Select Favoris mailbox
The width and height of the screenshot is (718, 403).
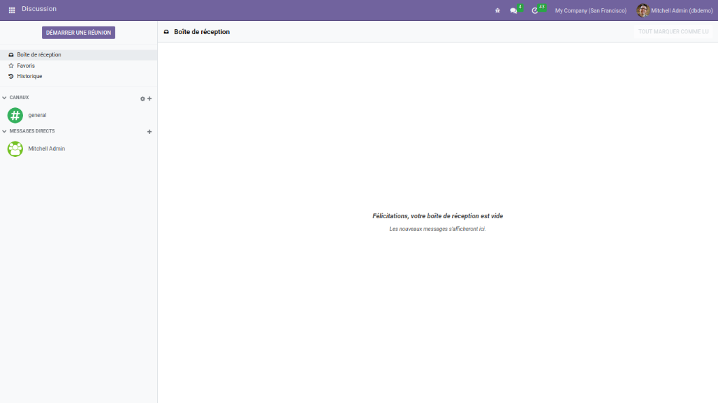point(26,66)
